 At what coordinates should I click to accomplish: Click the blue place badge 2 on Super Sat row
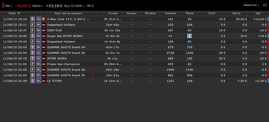point(189,36)
